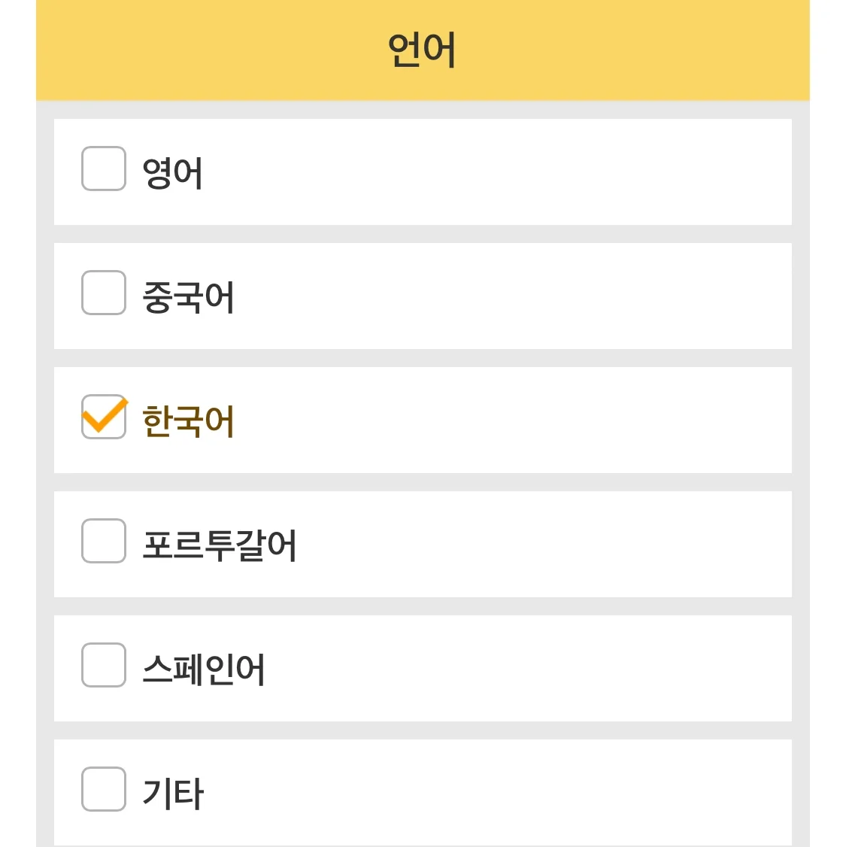
Task: Click empty space in the 스페인어 row
Action: point(526,669)
